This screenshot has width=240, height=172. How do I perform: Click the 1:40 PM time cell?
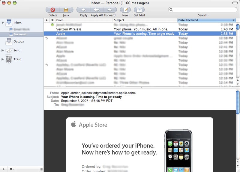click(227, 29)
